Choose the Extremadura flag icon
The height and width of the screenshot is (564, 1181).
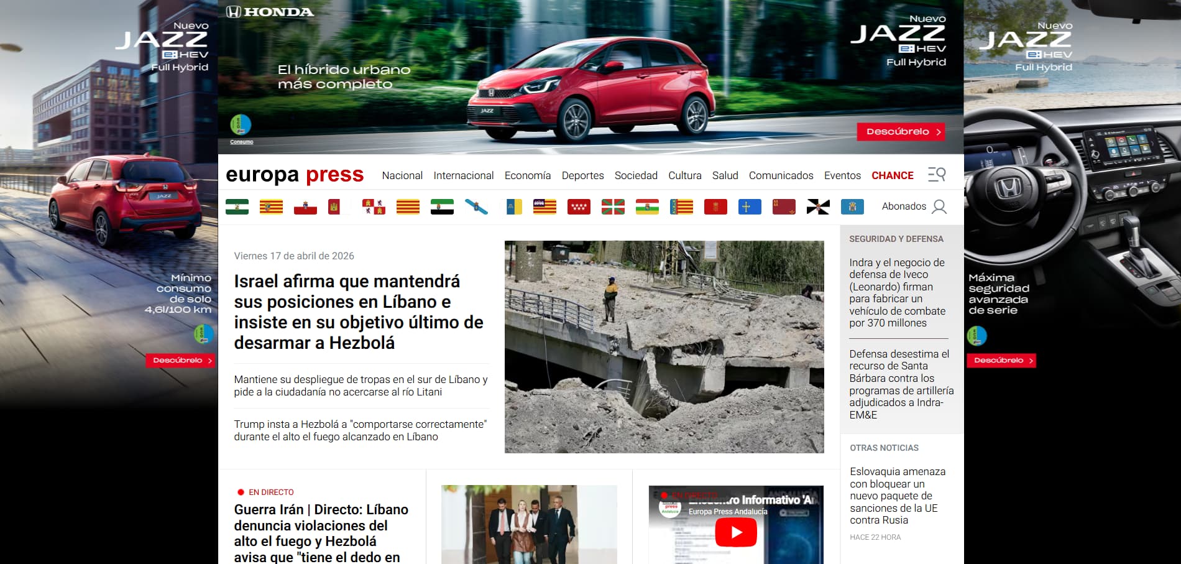[442, 206]
